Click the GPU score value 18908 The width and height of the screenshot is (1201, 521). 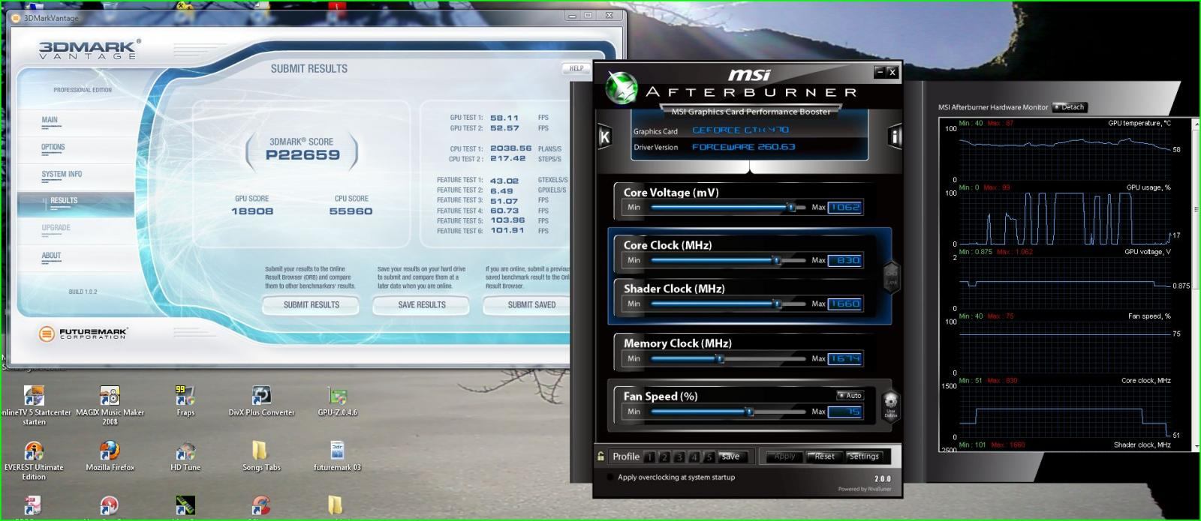pos(252,211)
